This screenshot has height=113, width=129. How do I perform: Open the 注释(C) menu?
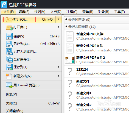(72, 12)
